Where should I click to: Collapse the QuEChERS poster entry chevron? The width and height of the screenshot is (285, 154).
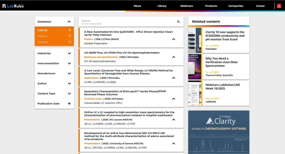[174, 39]
